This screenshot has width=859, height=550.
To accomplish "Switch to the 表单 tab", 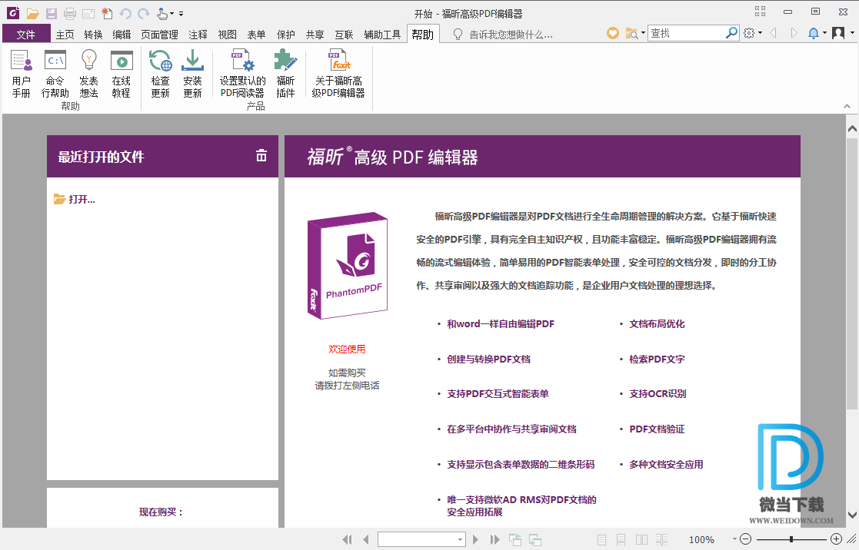I will [x=256, y=35].
